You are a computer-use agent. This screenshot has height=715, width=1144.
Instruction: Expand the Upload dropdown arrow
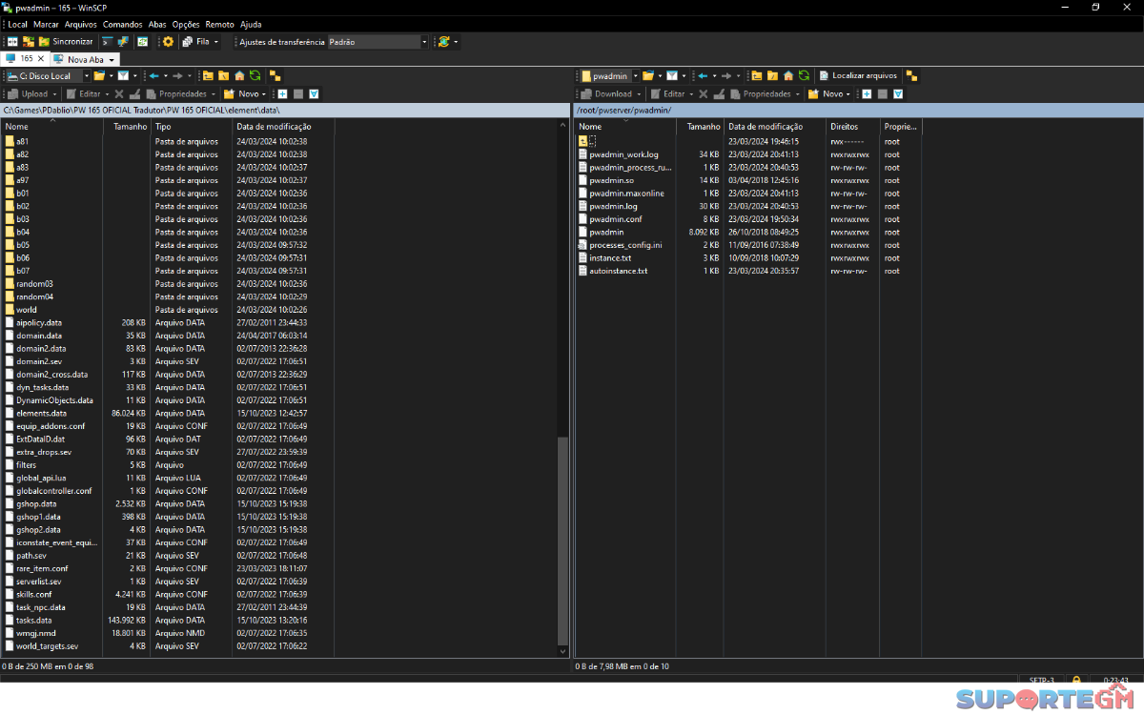[x=55, y=94]
